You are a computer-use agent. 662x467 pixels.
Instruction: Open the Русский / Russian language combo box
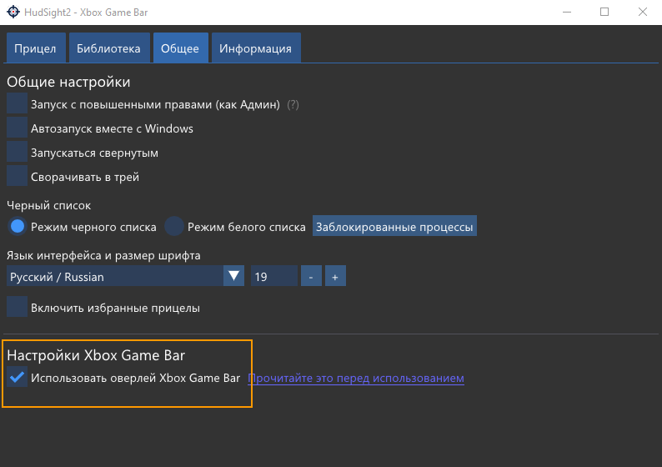pyautogui.click(x=125, y=276)
